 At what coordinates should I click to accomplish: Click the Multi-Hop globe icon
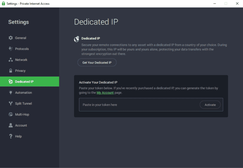10,115
